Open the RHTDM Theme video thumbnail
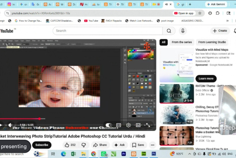236x158 pixels. tap(177, 94)
